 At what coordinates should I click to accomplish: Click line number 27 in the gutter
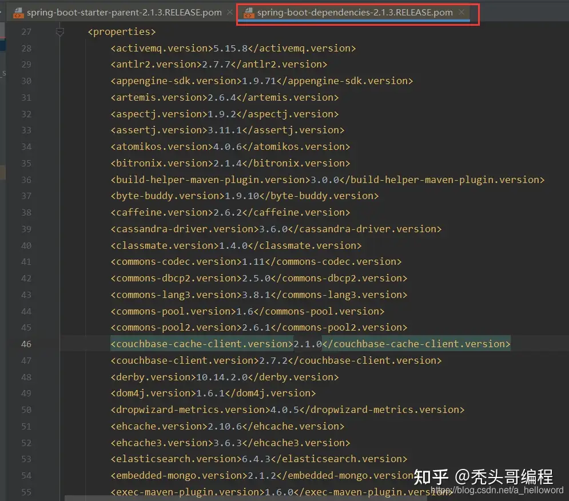(x=26, y=31)
